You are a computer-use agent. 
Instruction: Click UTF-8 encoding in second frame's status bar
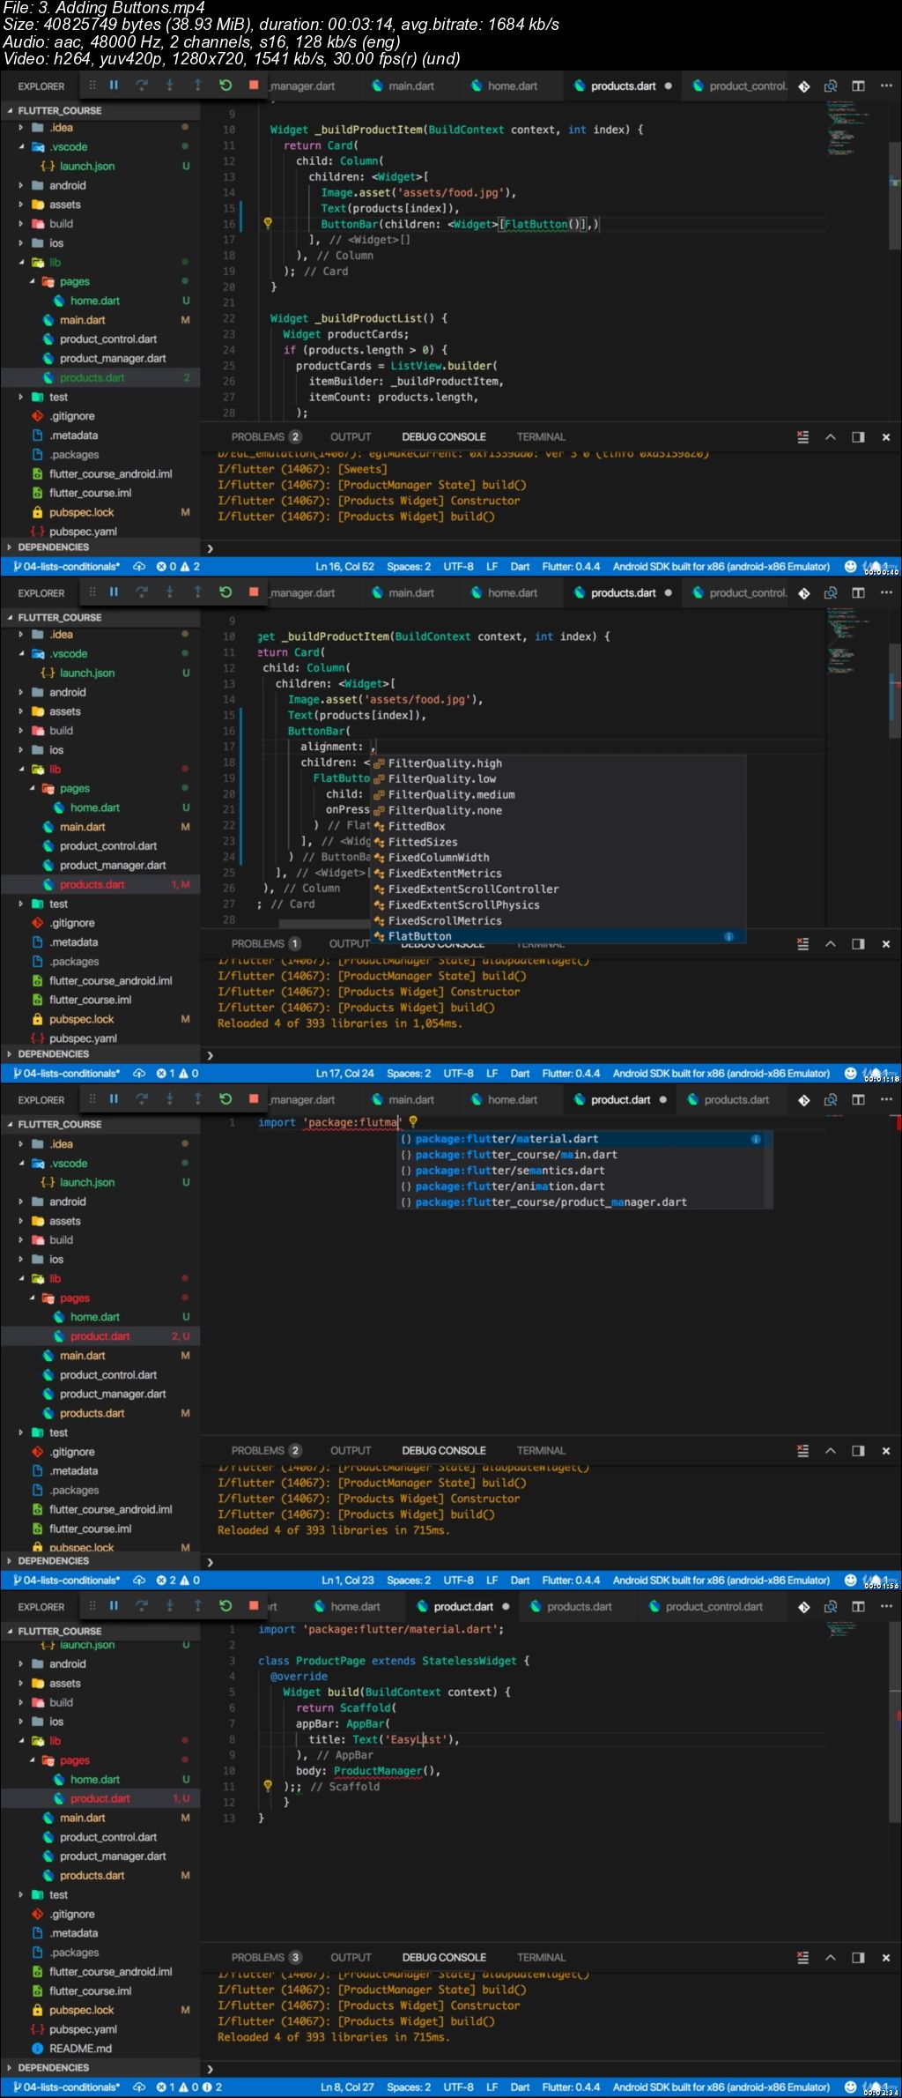(x=458, y=1074)
